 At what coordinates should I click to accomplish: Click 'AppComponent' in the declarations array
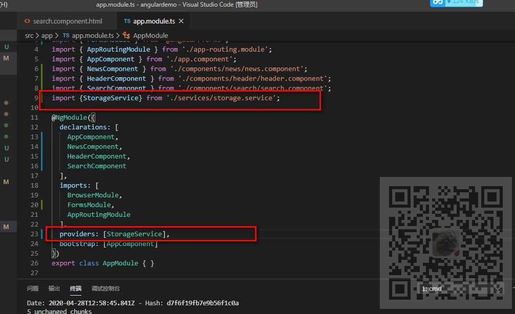(91, 137)
